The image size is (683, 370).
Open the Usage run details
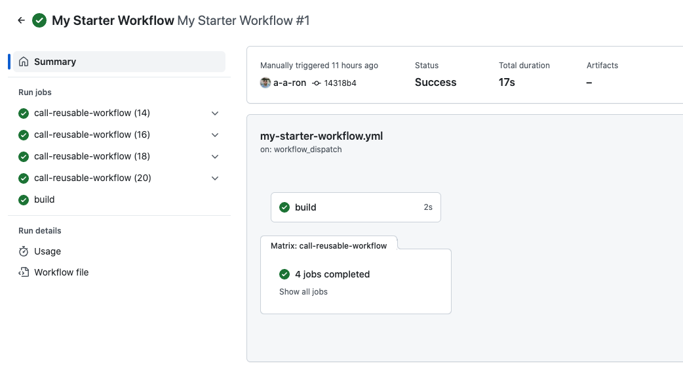click(47, 251)
